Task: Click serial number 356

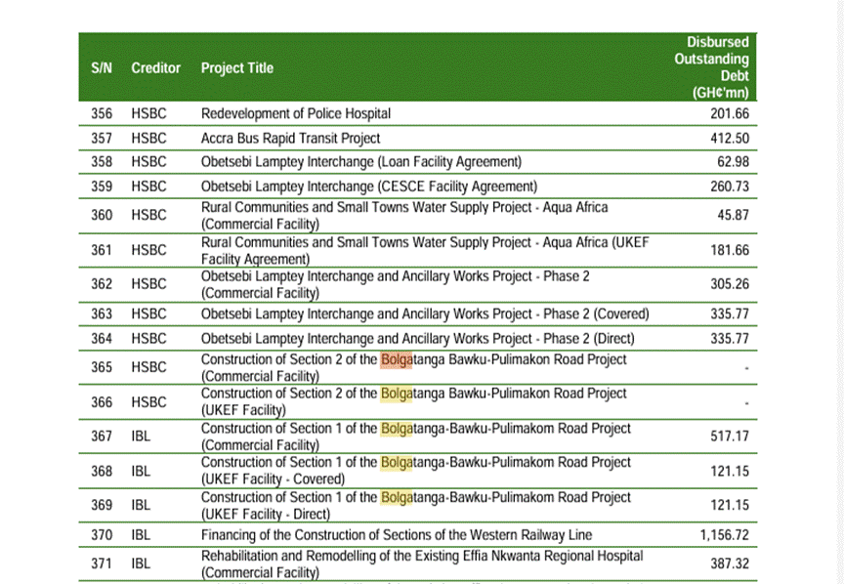Action: point(102,113)
